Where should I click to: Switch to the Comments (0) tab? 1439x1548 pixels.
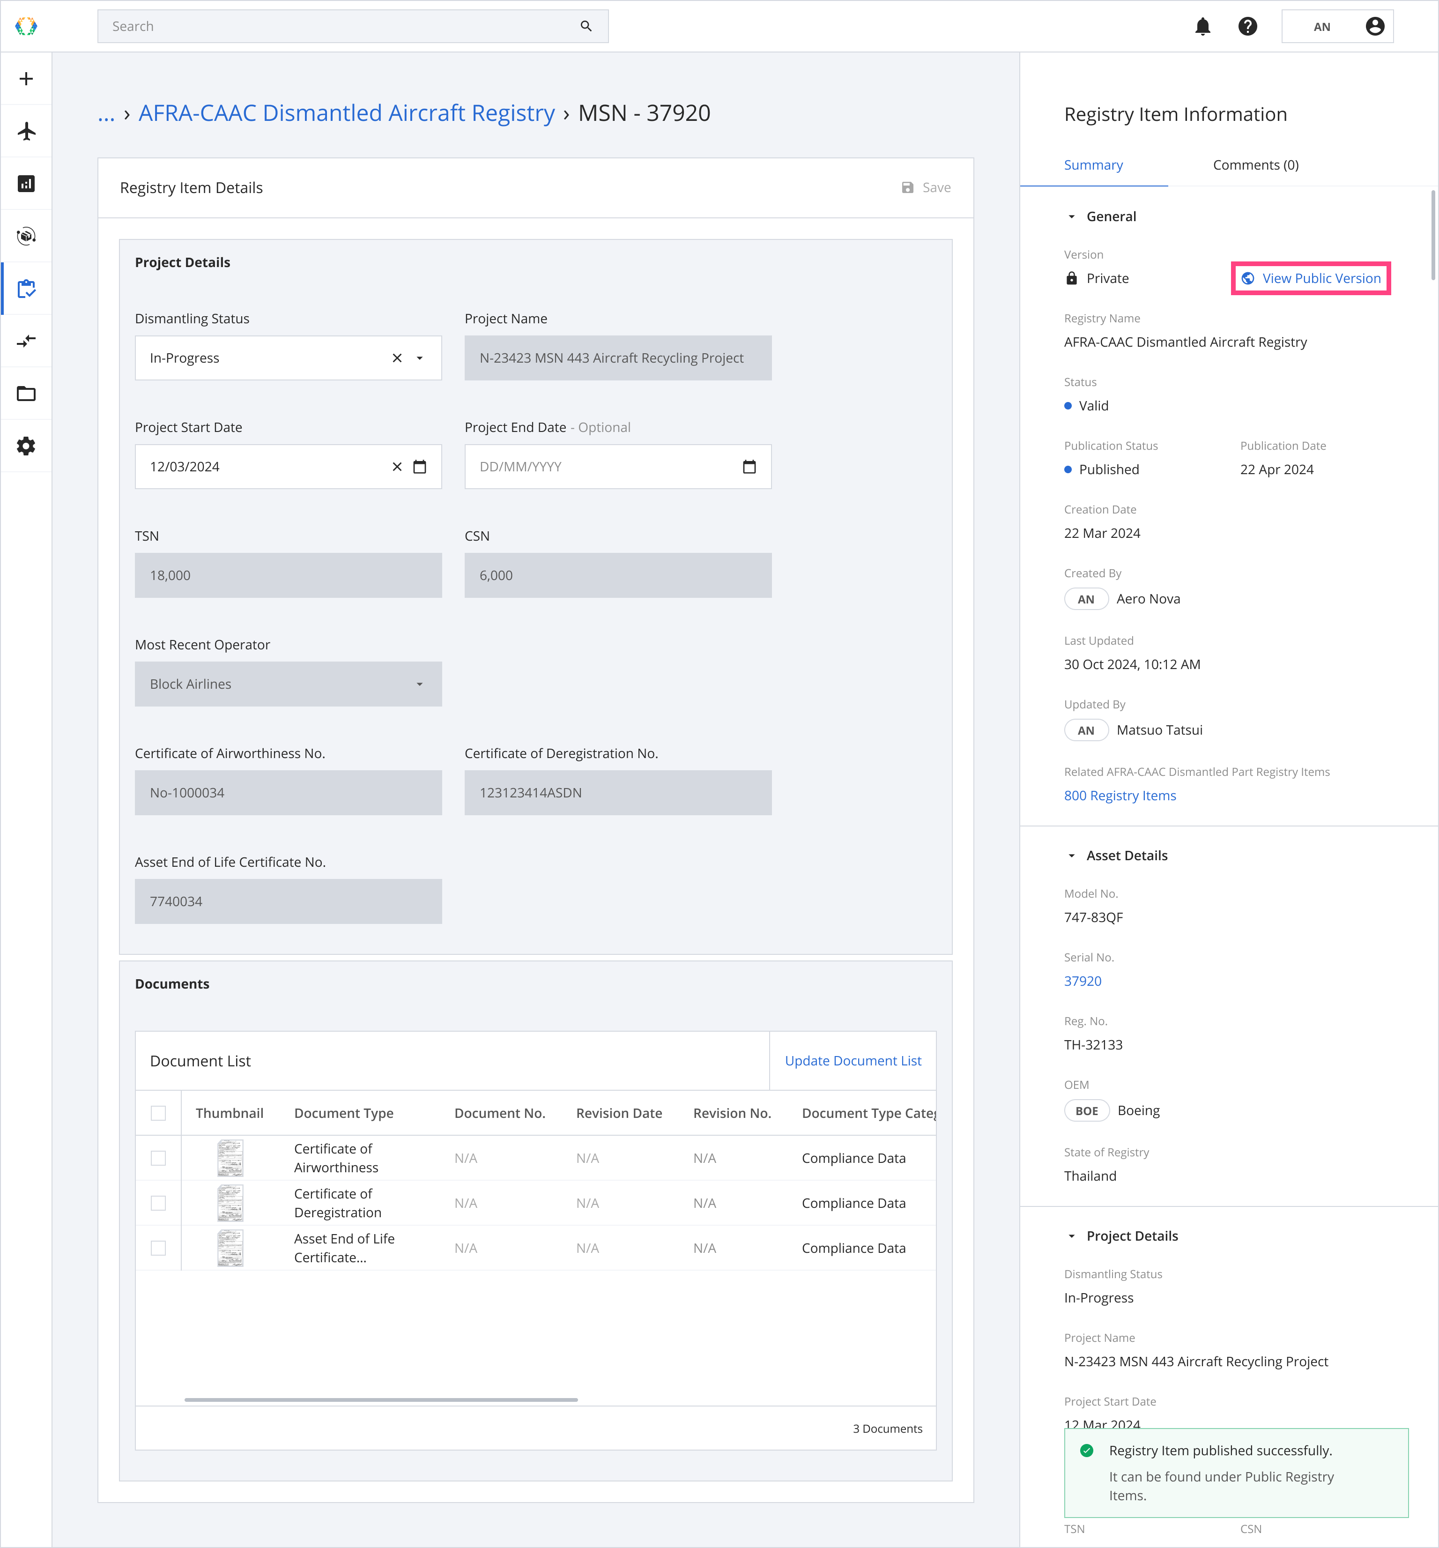1255,165
